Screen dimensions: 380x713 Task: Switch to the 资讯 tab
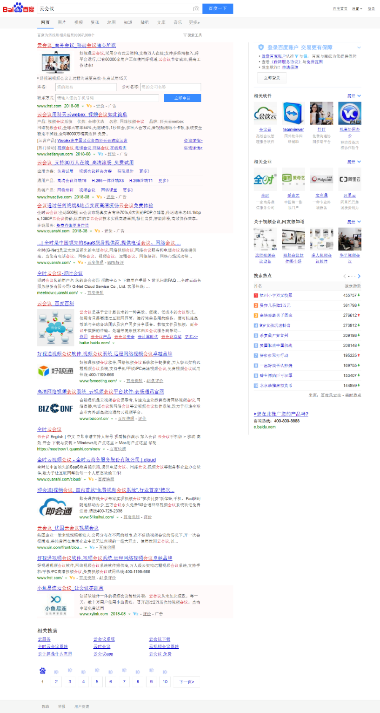click(x=95, y=22)
